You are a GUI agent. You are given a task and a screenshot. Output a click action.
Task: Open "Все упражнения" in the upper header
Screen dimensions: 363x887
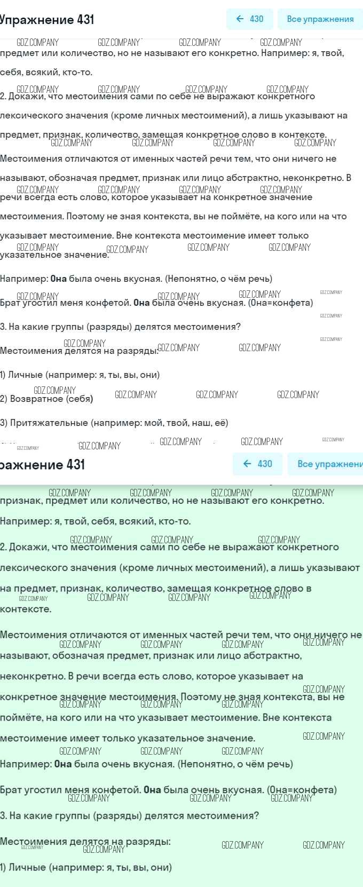320,19
